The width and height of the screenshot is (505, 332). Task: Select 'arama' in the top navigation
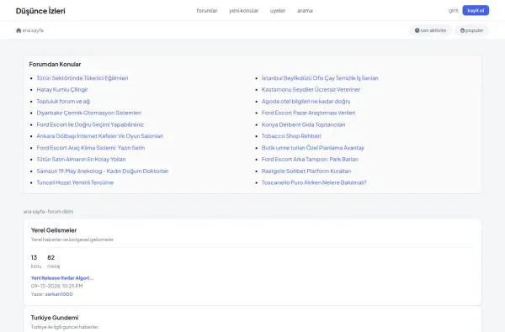(x=305, y=11)
